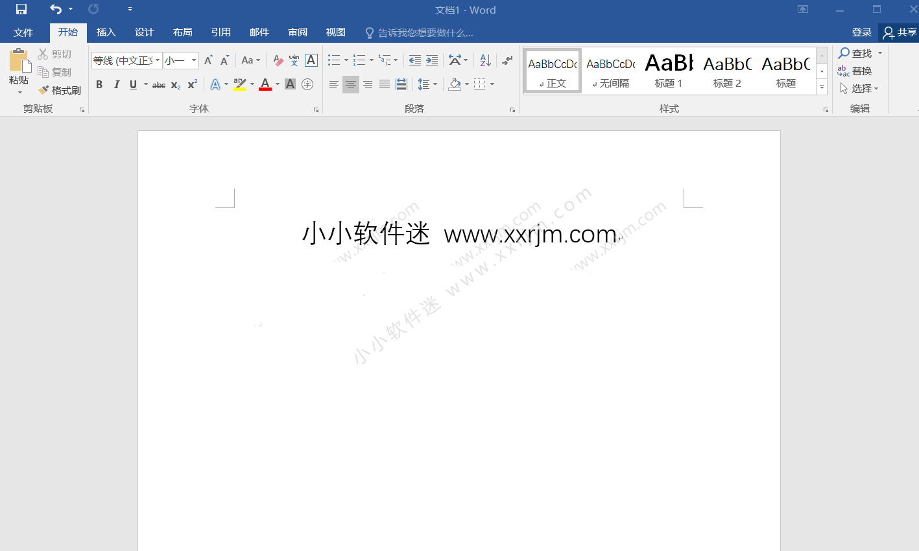Increase paragraph indent
The width and height of the screenshot is (919, 551).
432,60
